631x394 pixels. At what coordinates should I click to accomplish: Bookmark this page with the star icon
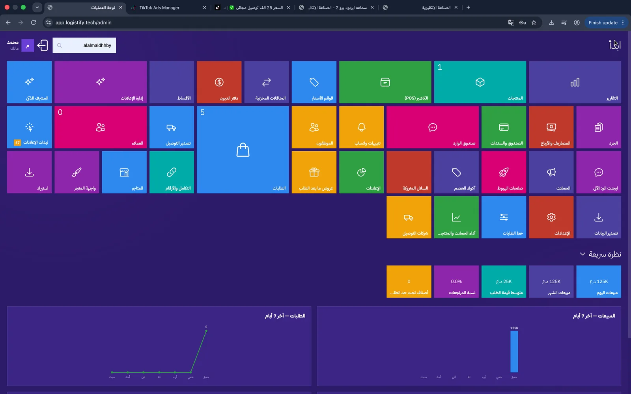tap(534, 22)
